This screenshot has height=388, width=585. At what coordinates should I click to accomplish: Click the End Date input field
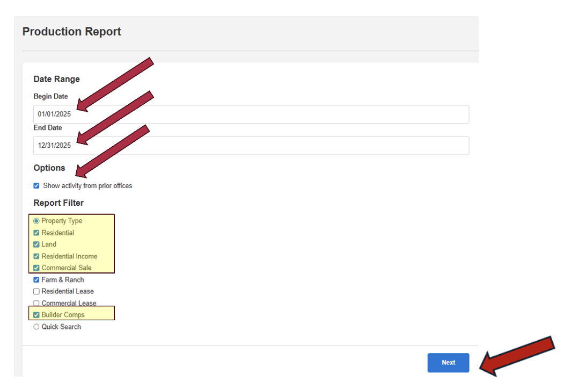pos(251,146)
